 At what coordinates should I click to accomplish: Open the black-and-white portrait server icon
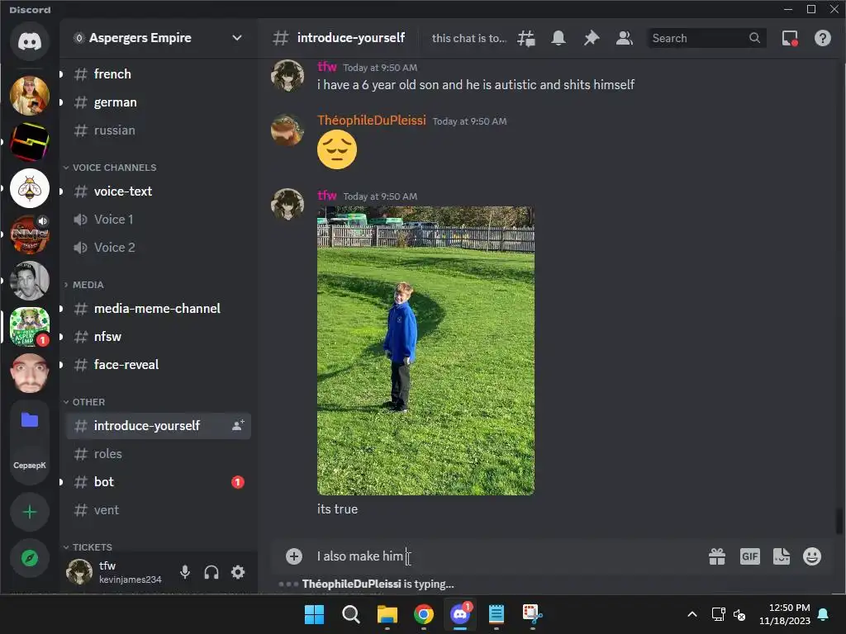(x=30, y=281)
